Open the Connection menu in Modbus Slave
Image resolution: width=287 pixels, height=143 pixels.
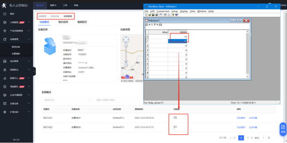163,11
